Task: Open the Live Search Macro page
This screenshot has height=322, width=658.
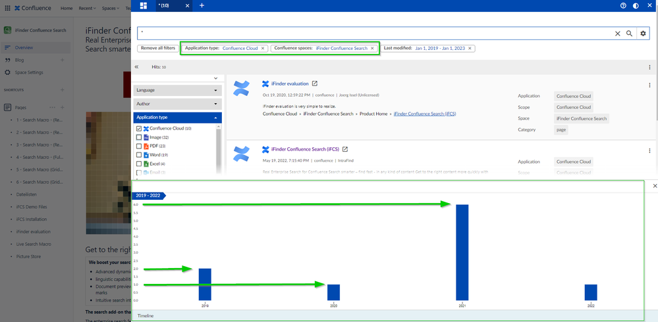Action: (34, 244)
